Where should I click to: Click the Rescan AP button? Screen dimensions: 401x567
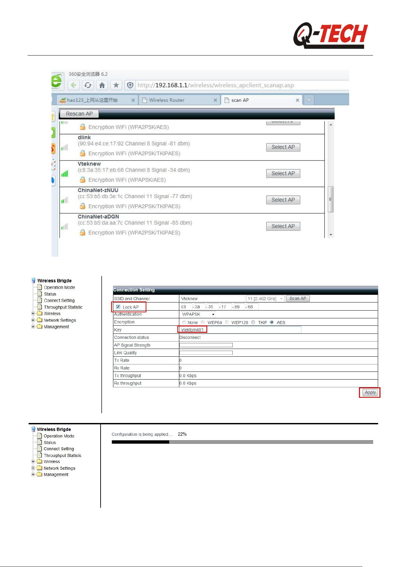[x=79, y=114]
